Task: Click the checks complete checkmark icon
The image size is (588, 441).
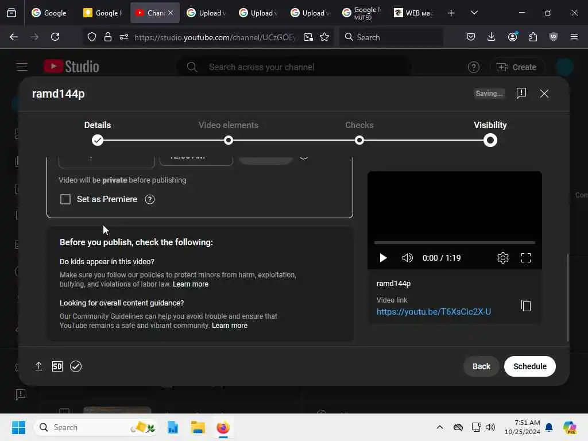Action: click(x=76, y=366)
